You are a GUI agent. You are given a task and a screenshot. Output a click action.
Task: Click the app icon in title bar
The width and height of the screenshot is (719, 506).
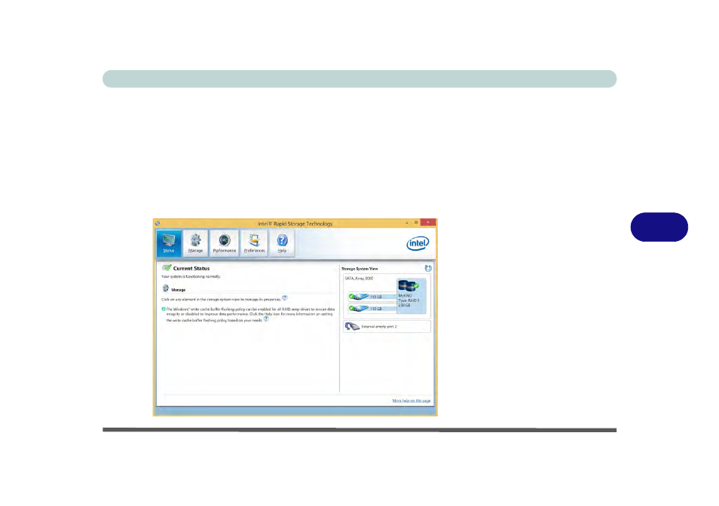point(158,224)
